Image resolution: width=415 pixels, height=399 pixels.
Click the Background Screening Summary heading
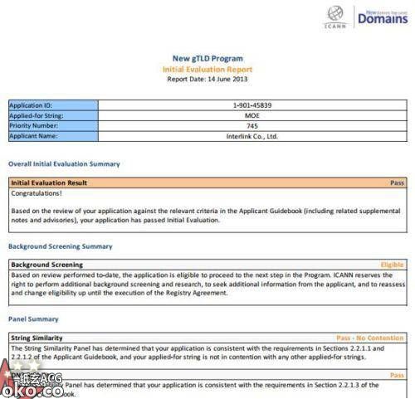point(61,246)
